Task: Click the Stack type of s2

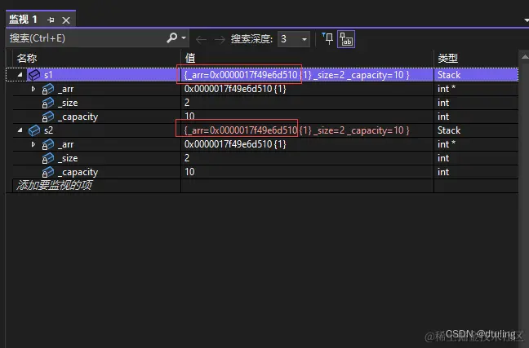Action: (449, 130)
